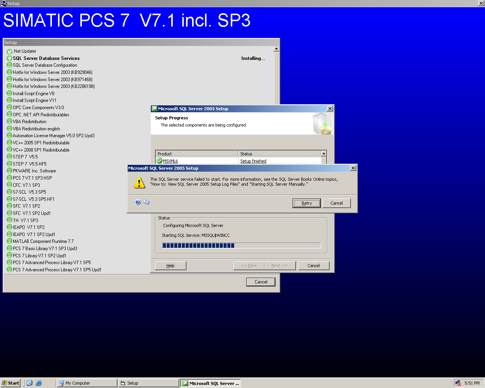Click the SQL Server Database Services installing icon

9,58
